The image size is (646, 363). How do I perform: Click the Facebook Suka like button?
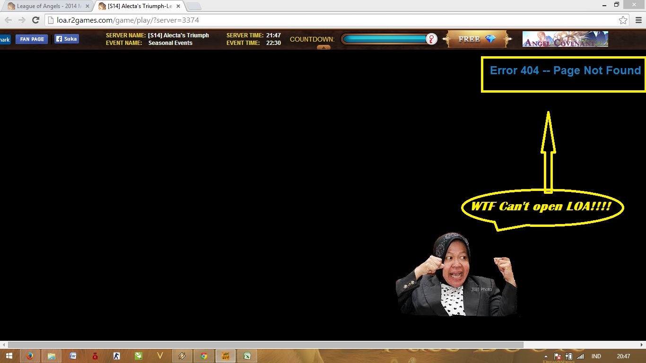click(x=66, y=39)
